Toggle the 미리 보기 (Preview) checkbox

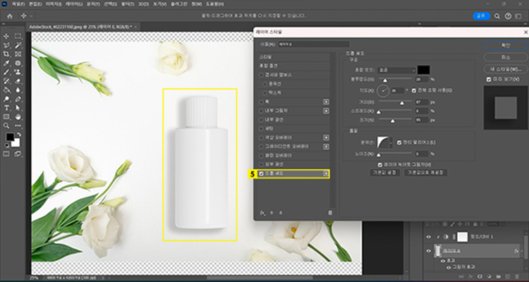point(488,80)
